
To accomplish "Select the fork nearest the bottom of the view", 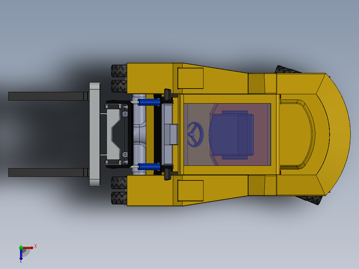I will 49,172.
